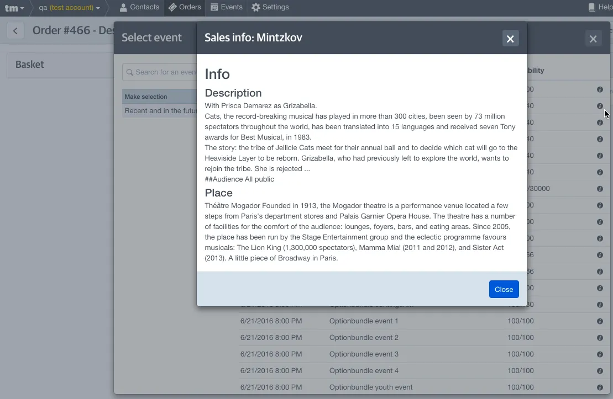Click 100/100 availability for Optionbundle event 4
This screenshot has width=613, height=399.
(520, 370)
